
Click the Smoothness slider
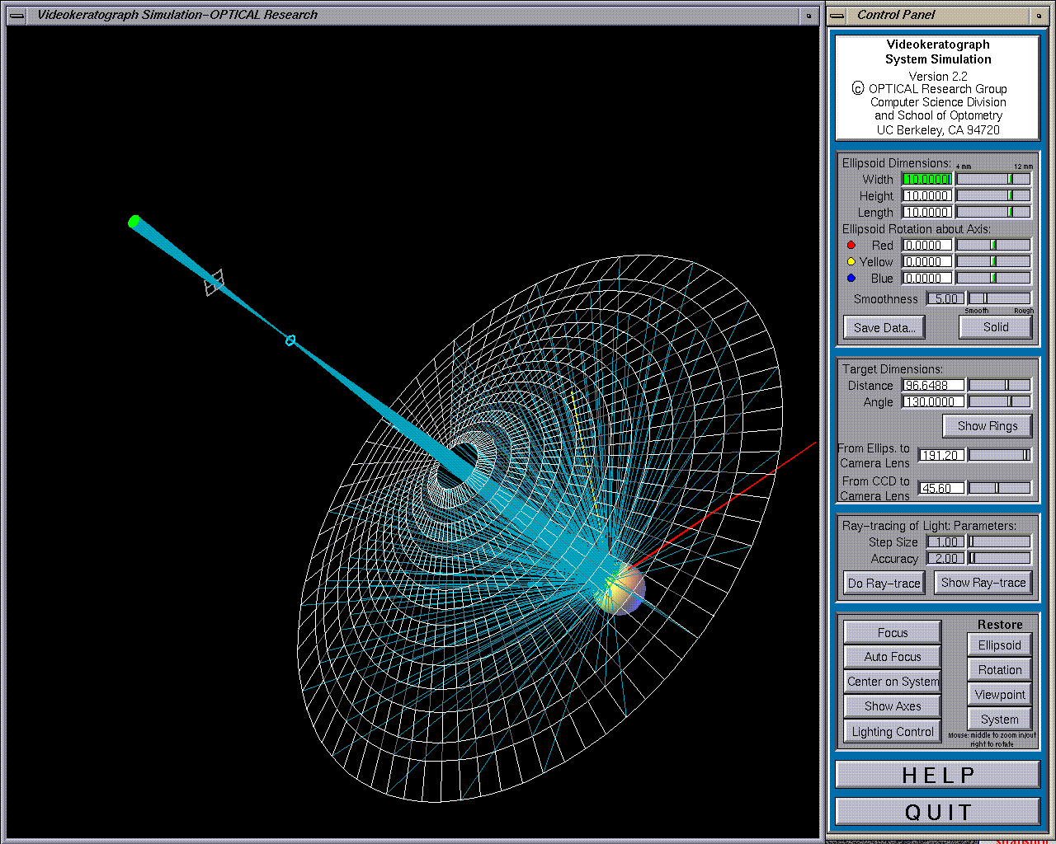(999, 298)
